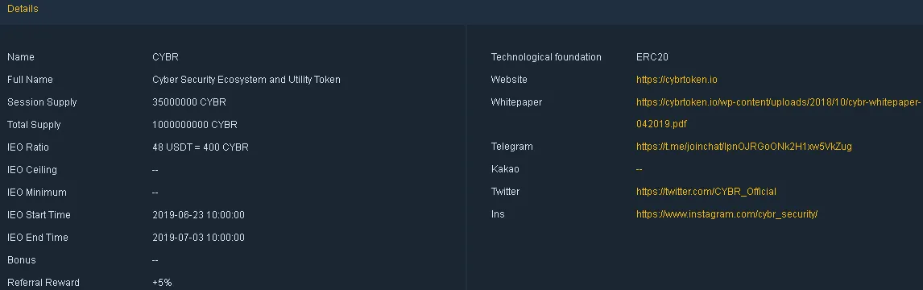
Task: Open the CYBR whitepaper PDF link
Action: tap(777, 113)
